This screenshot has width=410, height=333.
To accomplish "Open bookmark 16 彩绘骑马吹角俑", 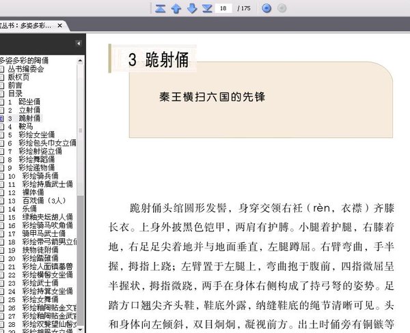I will pos(40,225).
